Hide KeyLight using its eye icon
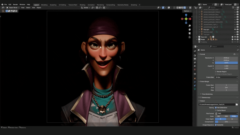The image size is (240, 135). pos(235,29)
